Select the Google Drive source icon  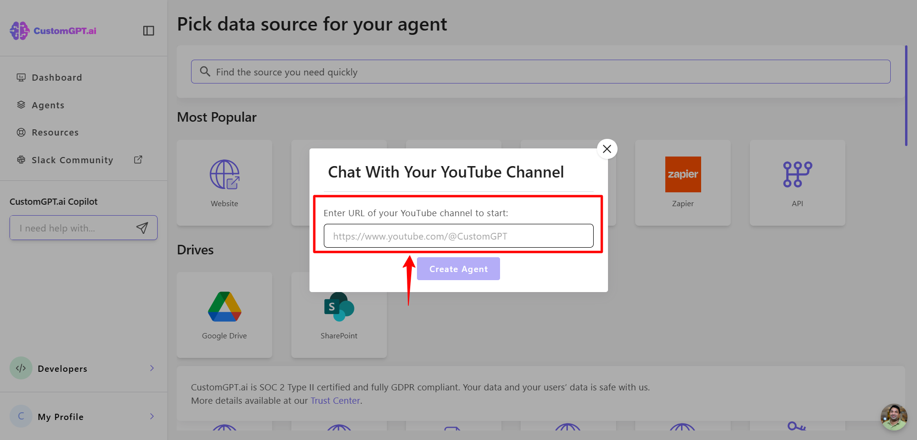point(224,306)
